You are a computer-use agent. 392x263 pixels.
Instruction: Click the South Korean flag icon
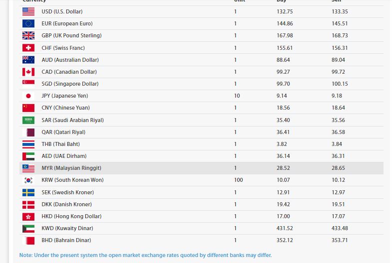[x=28, y=180]
